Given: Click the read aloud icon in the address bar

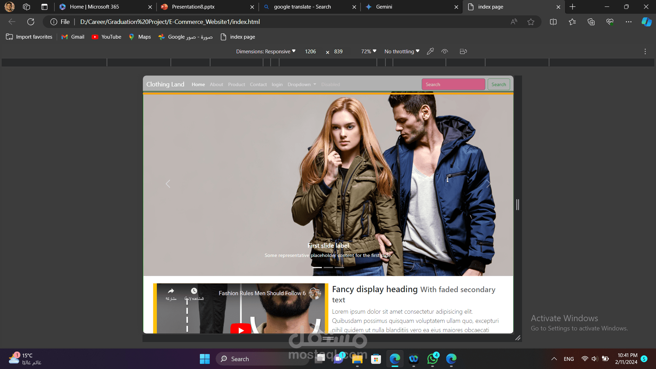Looking at the screenshot, I should [514, 22].
